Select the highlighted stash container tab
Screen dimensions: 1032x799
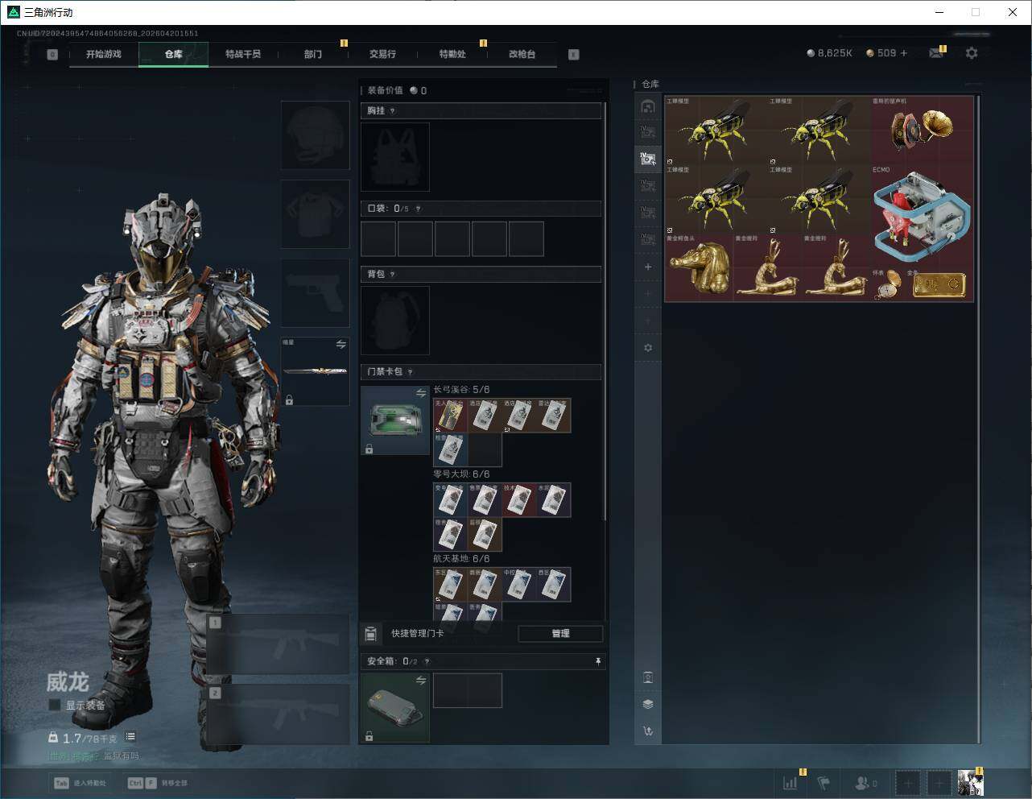click(x=648, y=159)
